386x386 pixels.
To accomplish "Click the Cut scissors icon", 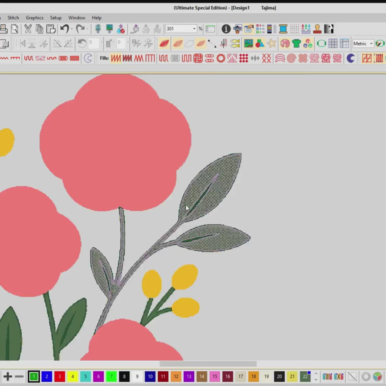I will pyautogui.click(x=28, y=29).
